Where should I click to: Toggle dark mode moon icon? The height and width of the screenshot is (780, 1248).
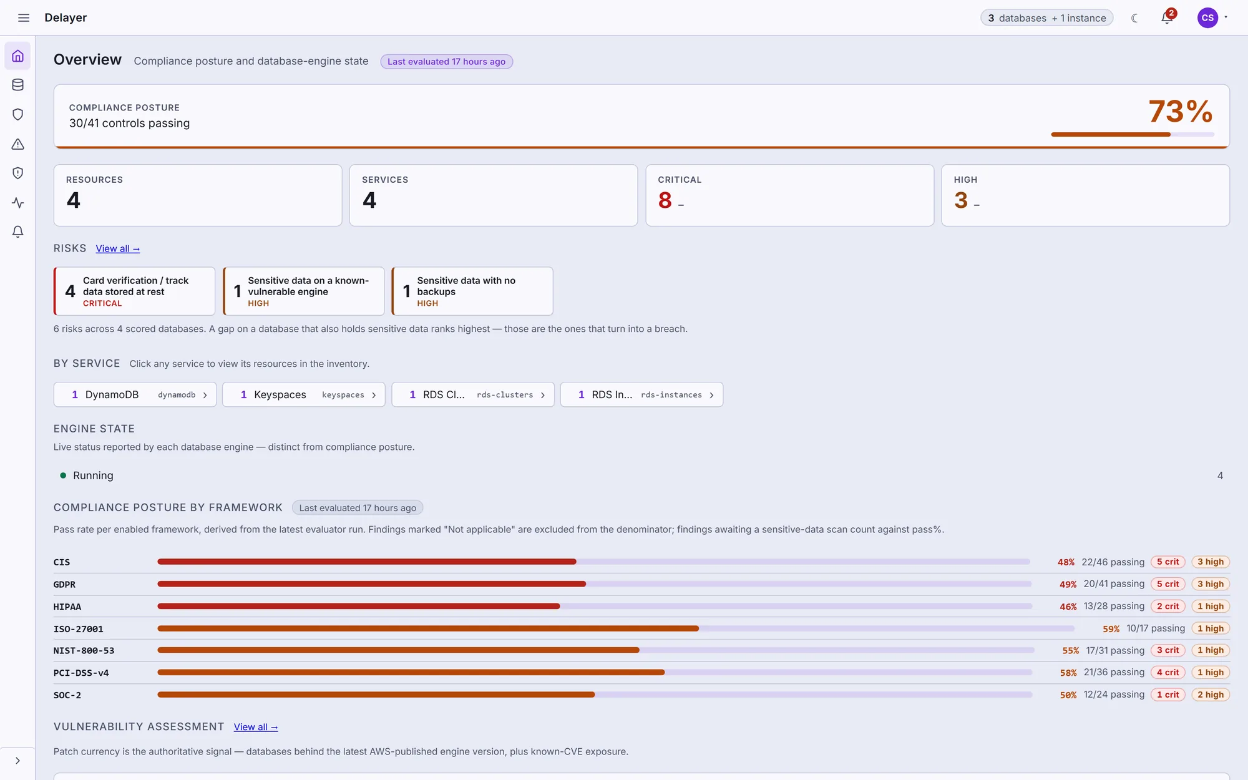(x=1134, y=18)
